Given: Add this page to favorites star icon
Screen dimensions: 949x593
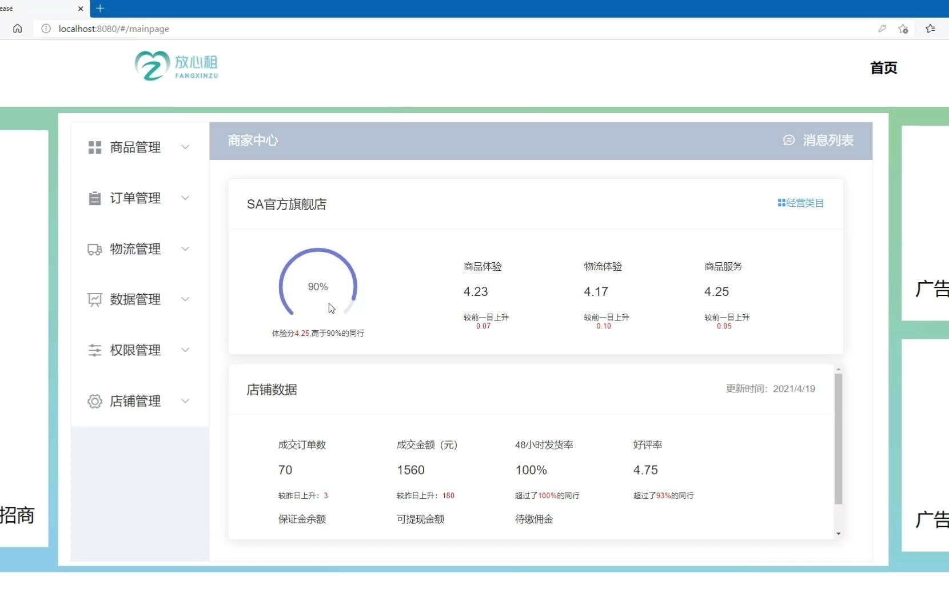Looking at the screenshot, I should [x=903, y=29].
